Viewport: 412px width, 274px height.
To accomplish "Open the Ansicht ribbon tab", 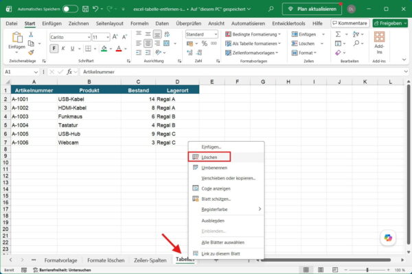I will pos(216,23).
